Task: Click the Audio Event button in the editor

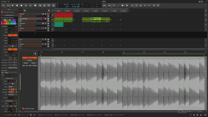Action: [30, 58]
